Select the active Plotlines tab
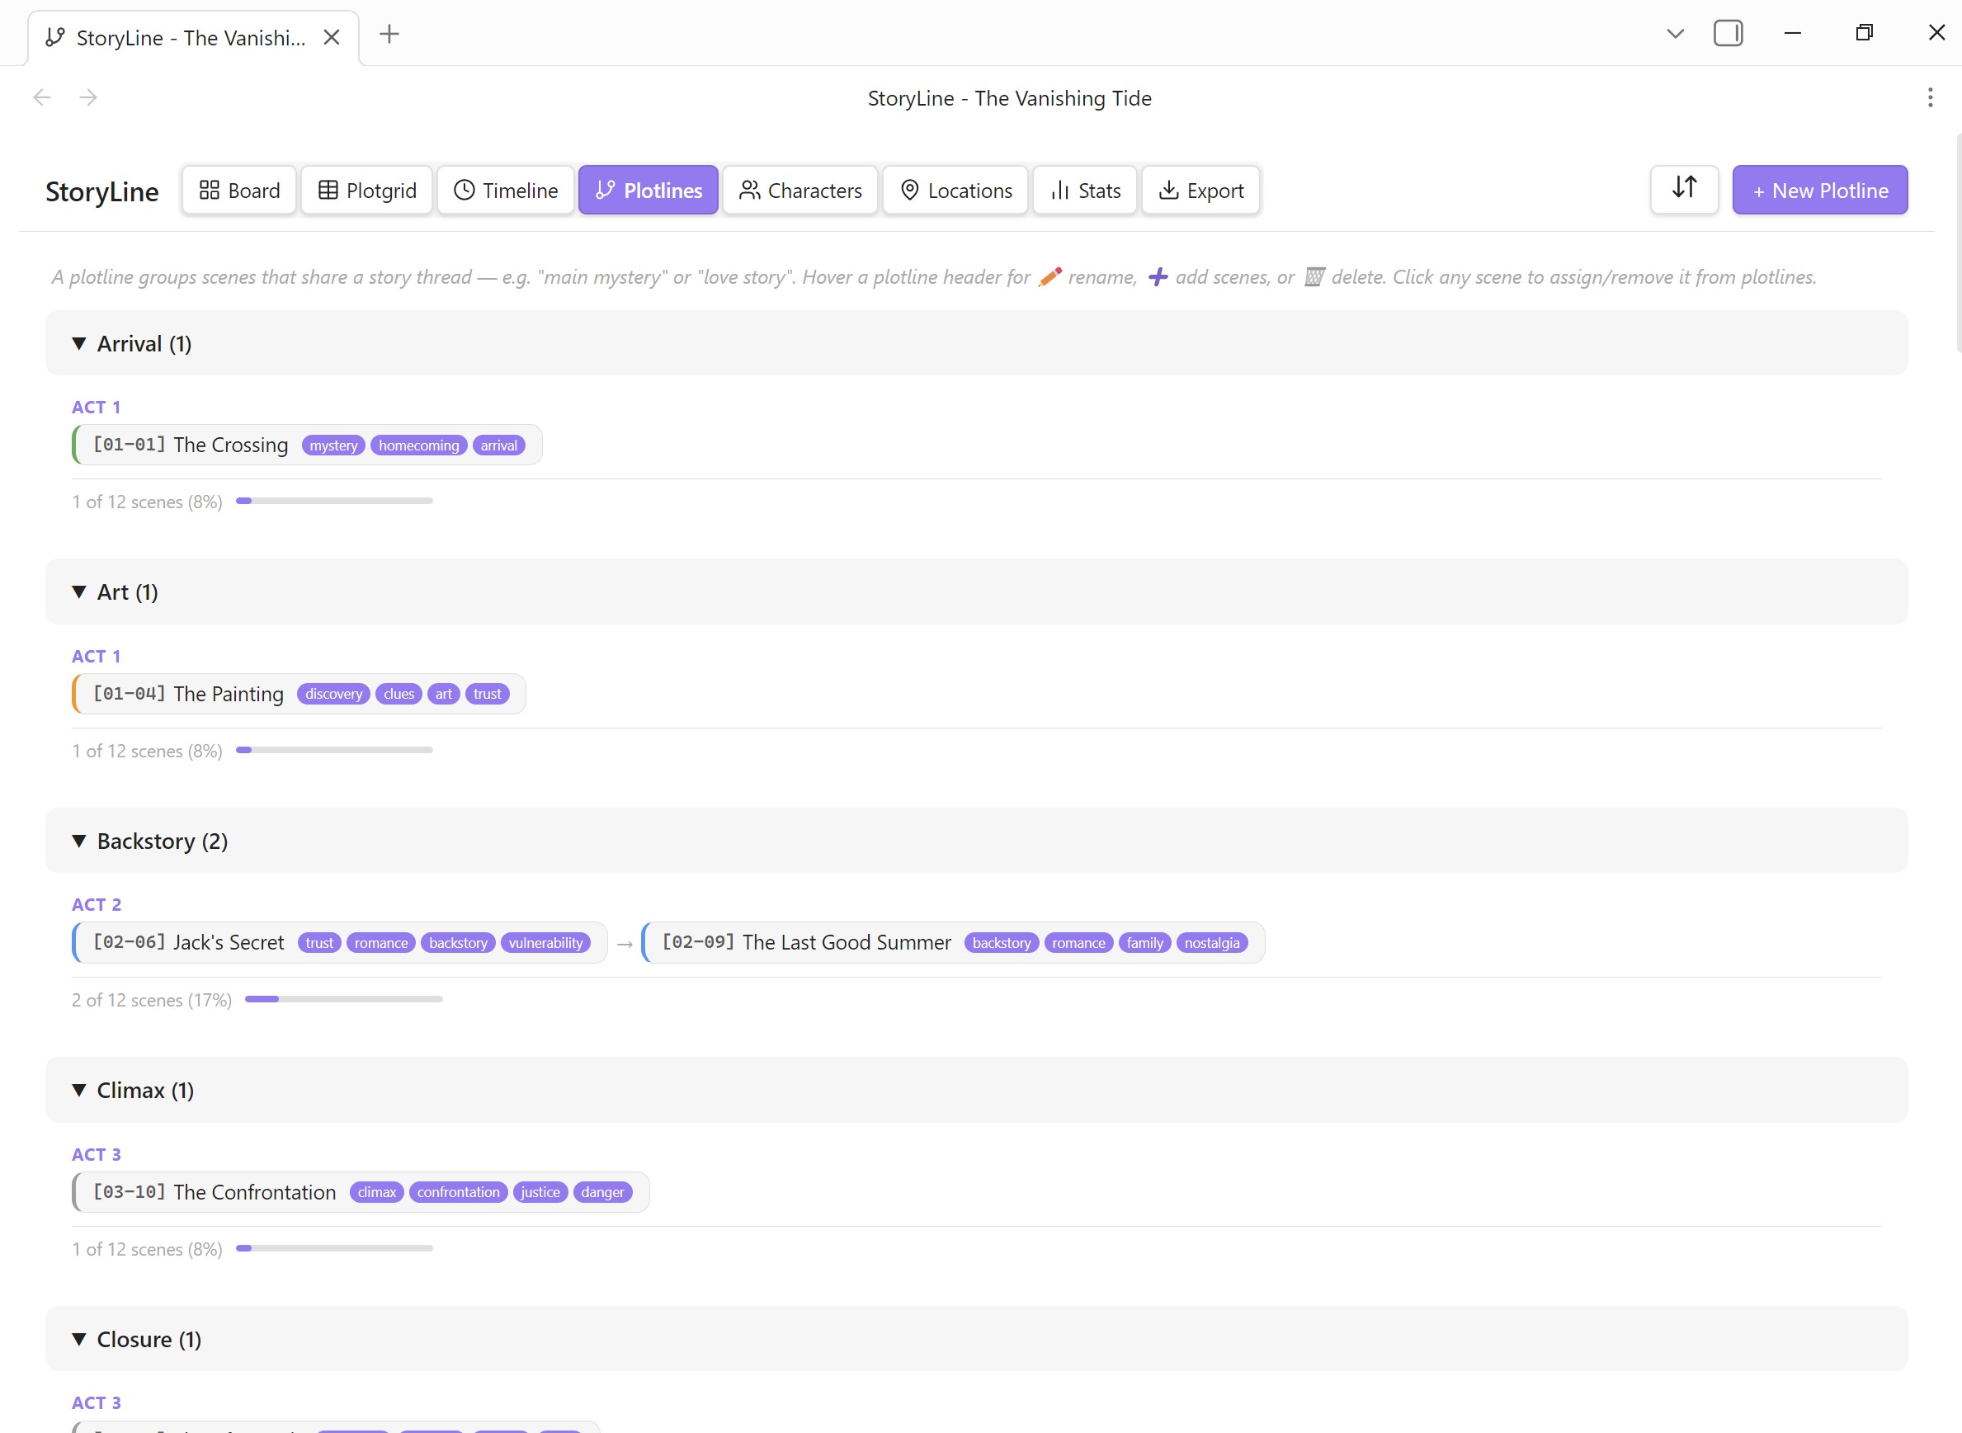 (648, 190)
